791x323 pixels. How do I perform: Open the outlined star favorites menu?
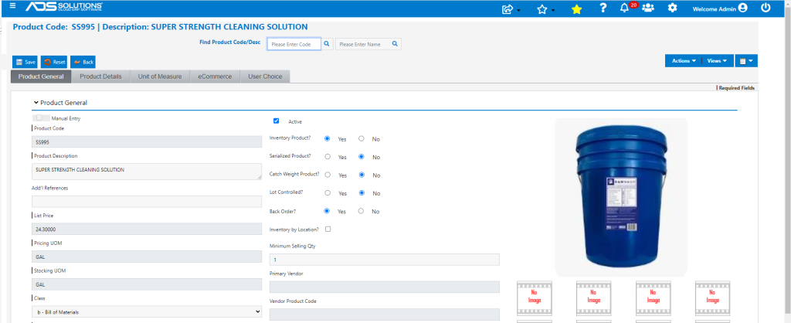tap(541, 9)
